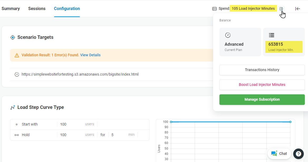Switch to the Sessions tab

point(37,9)
